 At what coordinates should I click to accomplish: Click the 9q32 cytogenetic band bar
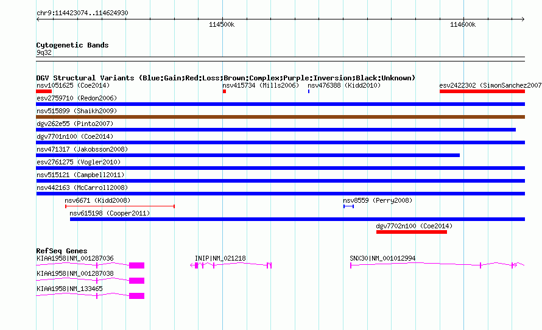[x=280, y=59]
